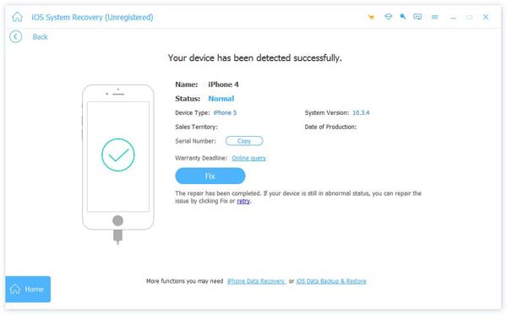Image resolution: width=507 pixels, height=315 pixels.
Task: Open the Online query warranty link
Action: (x=248, y=158)
